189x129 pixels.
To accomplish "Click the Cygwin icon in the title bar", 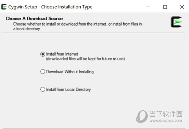I will [x=4, y=7].
